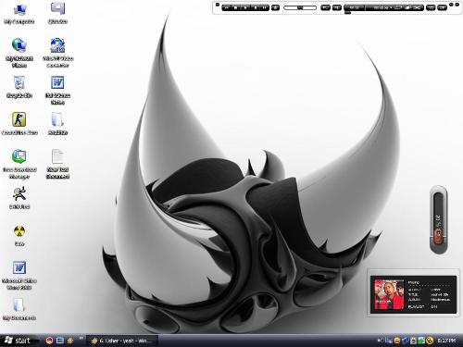The image size is (463, 347).
Task: Launch the yellow radiation-symbol desktop shortcut
Action: 19,235
